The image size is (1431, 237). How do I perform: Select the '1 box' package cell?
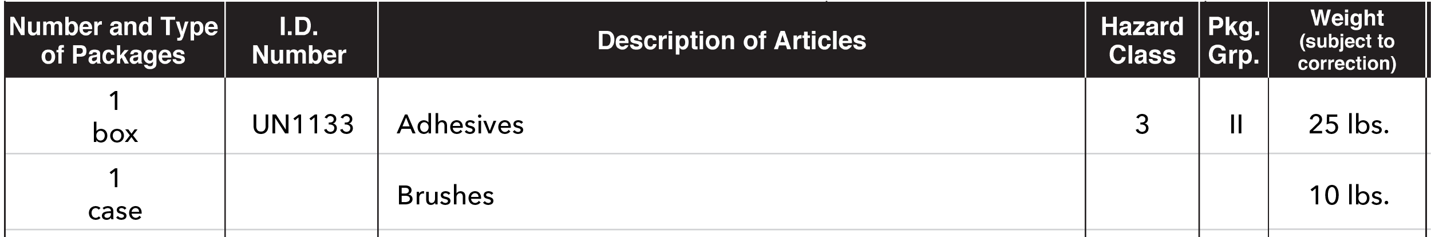click(x=115, y=117)
